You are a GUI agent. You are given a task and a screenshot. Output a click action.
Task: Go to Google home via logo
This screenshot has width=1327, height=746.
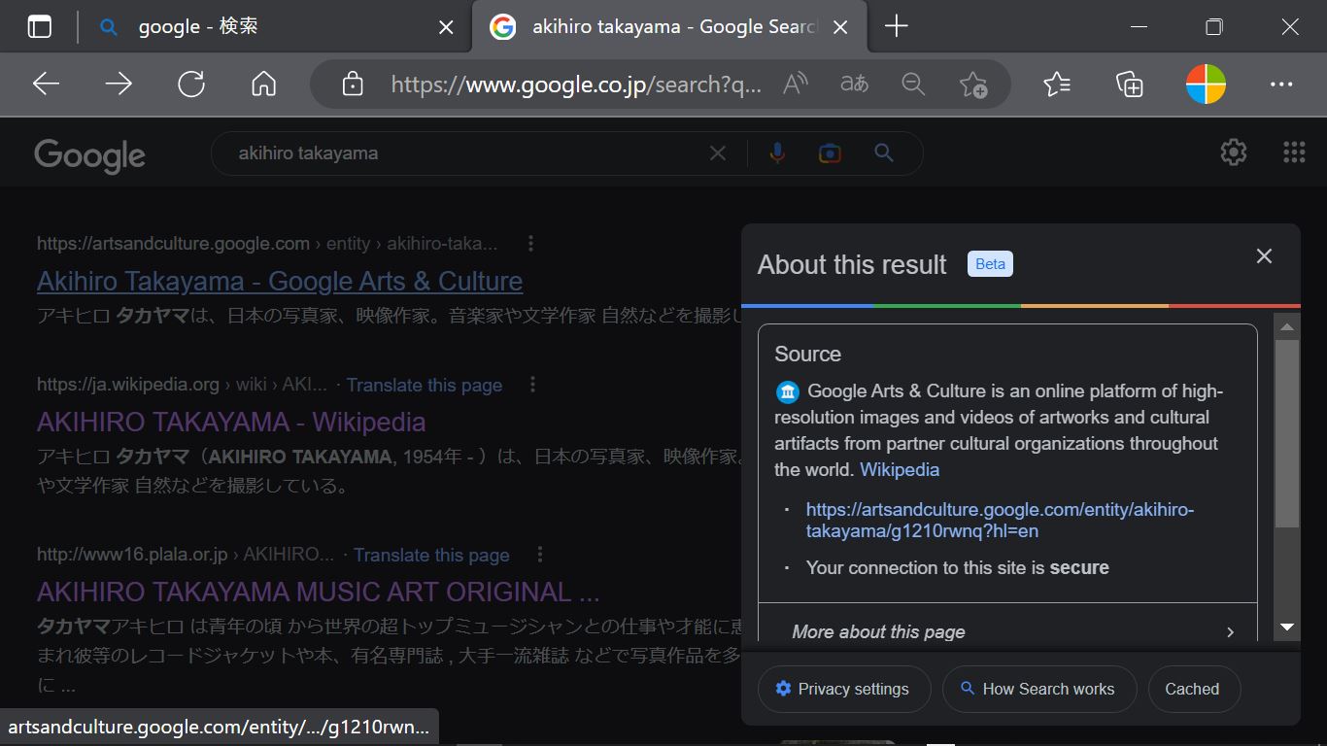tap(89, 155)
